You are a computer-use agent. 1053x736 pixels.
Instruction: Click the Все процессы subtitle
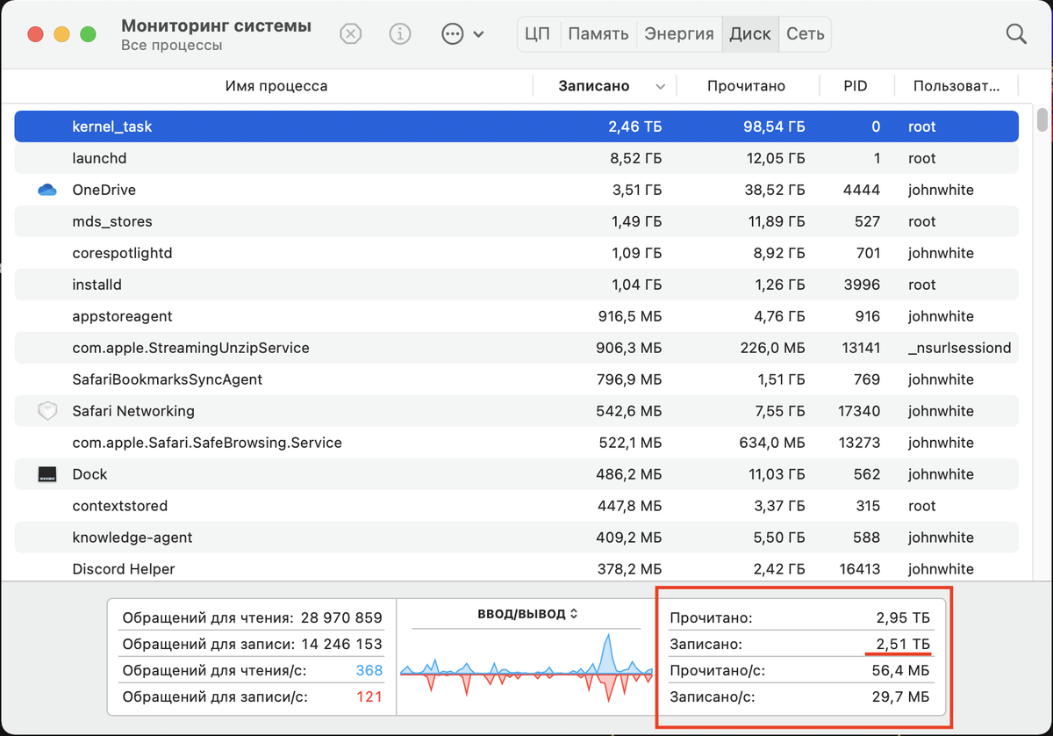[x=171, y=46]
